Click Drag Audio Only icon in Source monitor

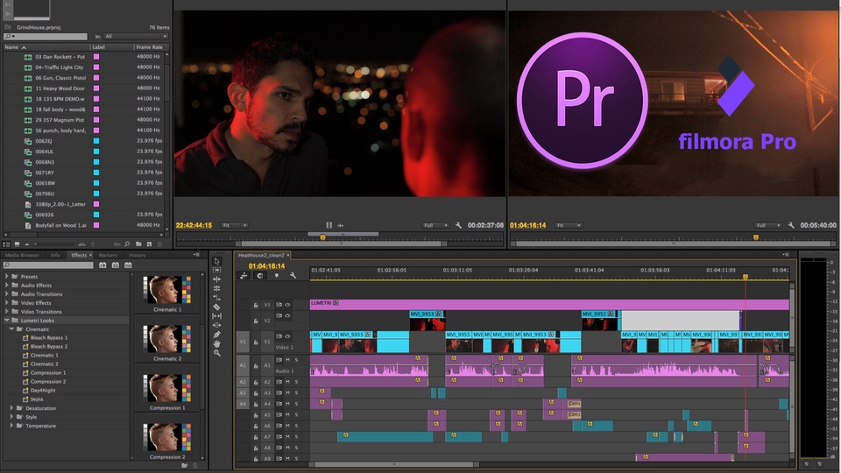point(341,225)
